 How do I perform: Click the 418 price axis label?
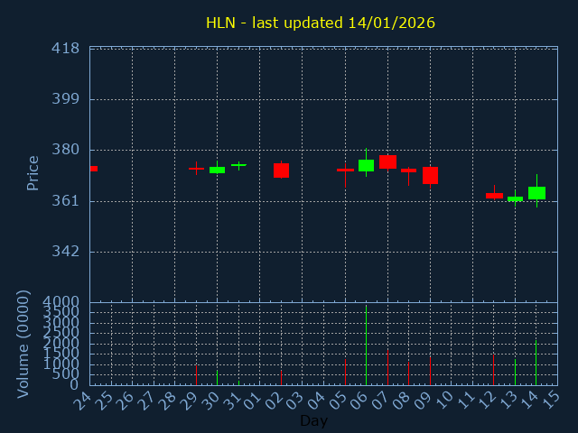tap(66, 48)
